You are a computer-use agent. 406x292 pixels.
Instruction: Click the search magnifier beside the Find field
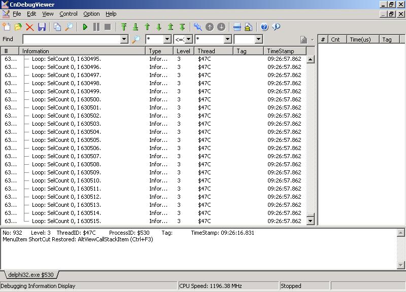[136, 39]
